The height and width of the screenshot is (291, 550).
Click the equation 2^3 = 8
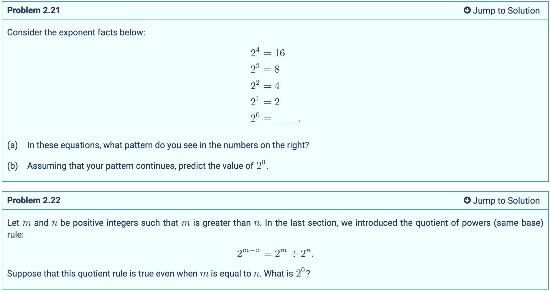point(265,69)
